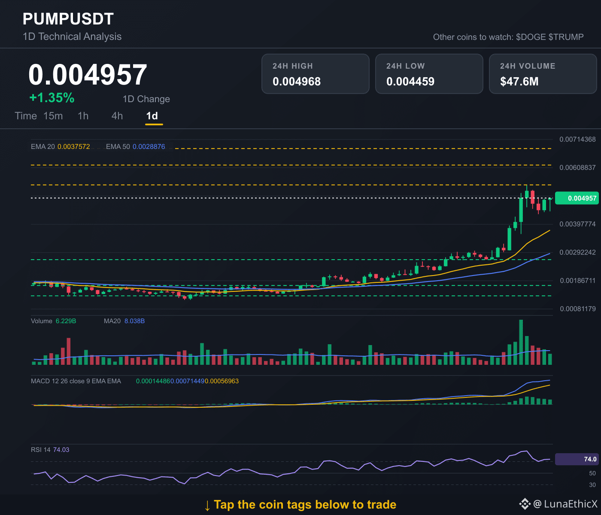Viewport: 601px width, 515px height.
Task: Click the 0.00714368 price axis label
Action: 577,139
